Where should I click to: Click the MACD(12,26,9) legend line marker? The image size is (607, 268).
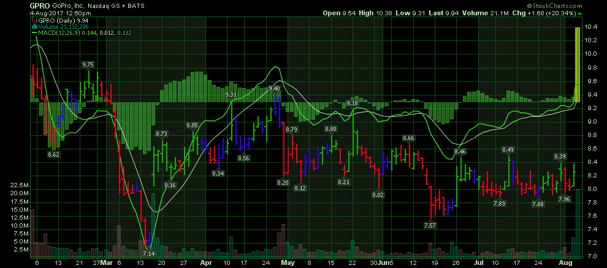(x=34, y=32)
